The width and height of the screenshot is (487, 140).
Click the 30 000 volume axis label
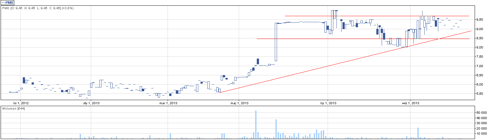point(481,123)
